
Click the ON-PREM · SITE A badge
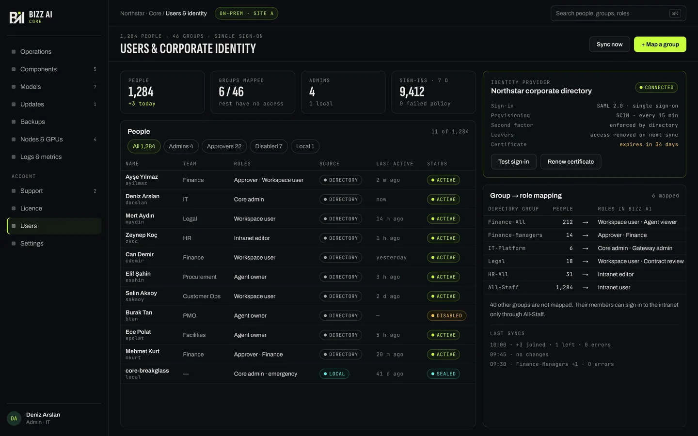246,14
